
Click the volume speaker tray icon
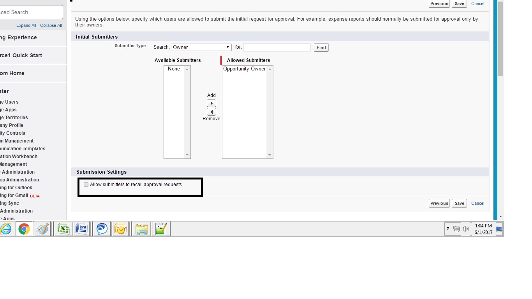coord(466,229)
